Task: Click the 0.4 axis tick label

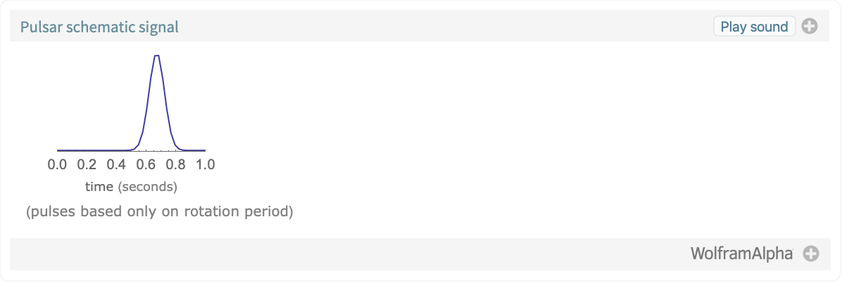Action: point(116,164)
